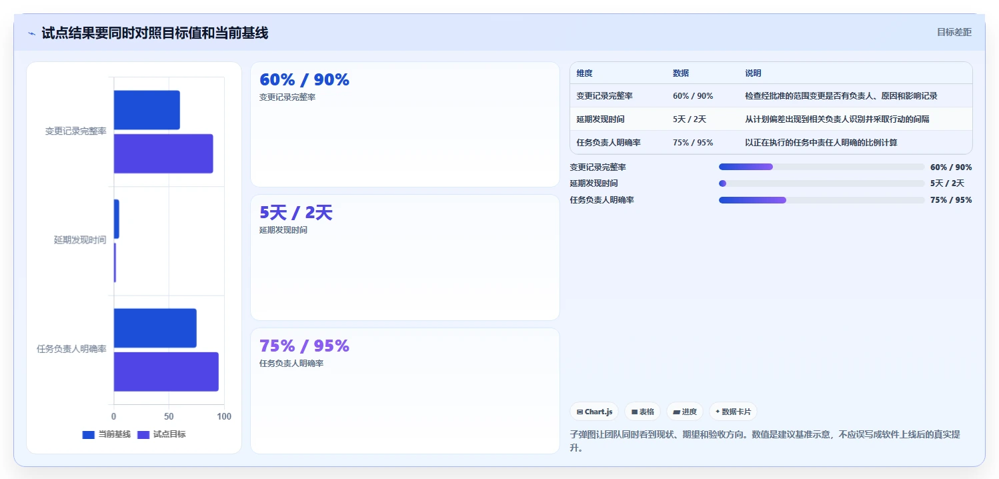Viewport: 999px width, 479px height.
Task: Click the description starting 检查经批准的范围变更
Action: point(841,96)
